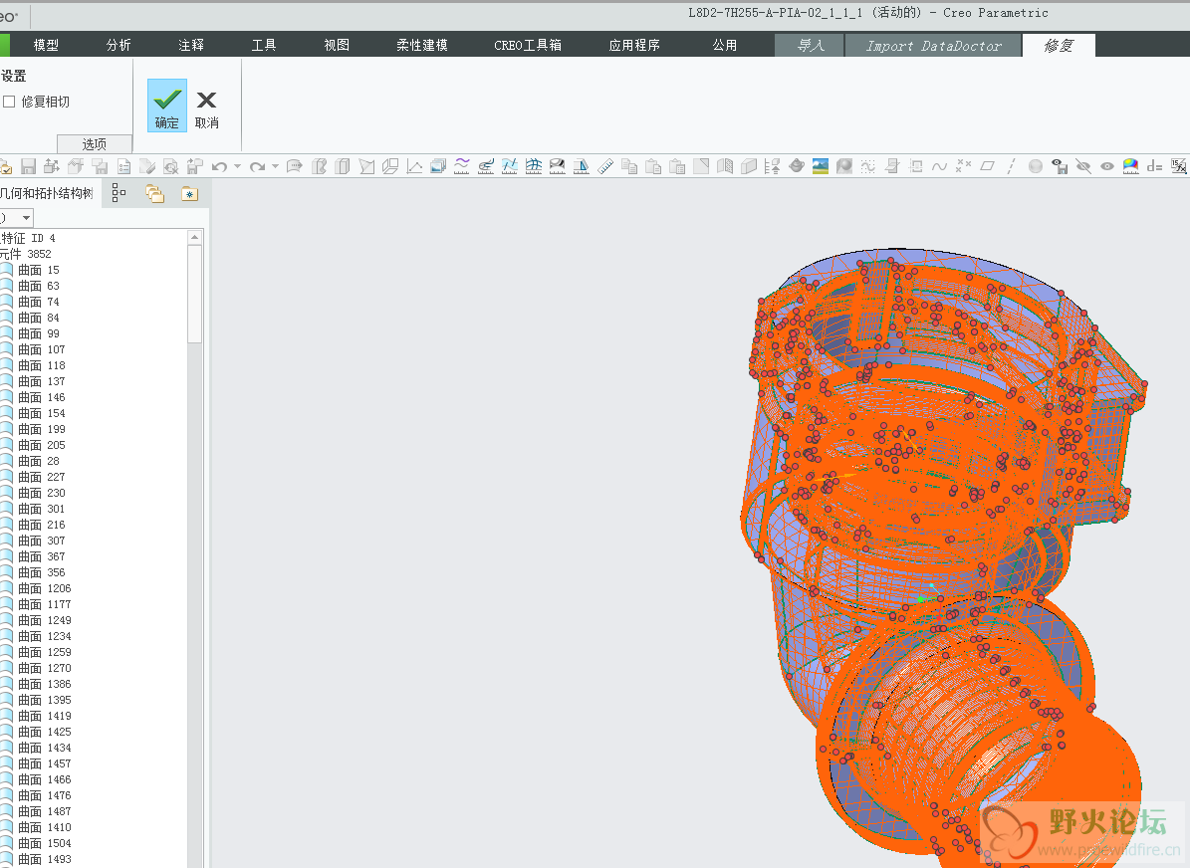Open the redo history dropdown arrow
The height and width of the screenshot is (868, 1190).
point(275,166)
